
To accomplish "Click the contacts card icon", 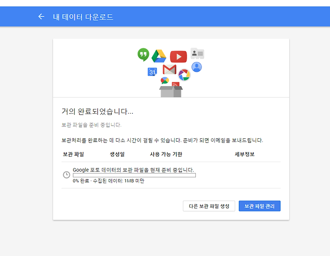I will pos(198,54).
